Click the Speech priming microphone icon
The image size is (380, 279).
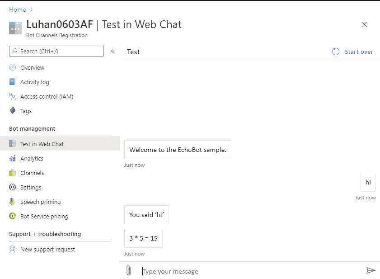pos(12,202)
